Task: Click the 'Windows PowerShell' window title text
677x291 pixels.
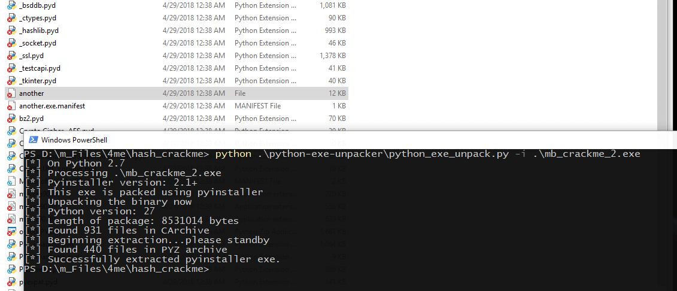Action: (x=74, y=140)
